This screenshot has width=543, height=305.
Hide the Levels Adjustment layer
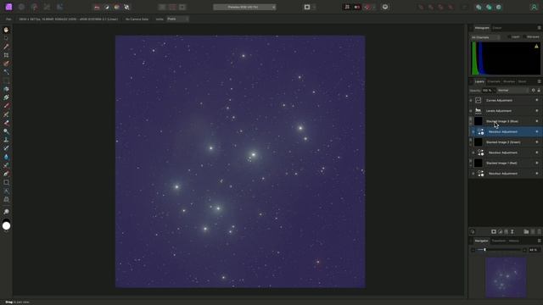coord(537,111)
